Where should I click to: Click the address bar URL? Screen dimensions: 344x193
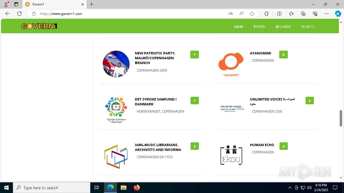coord(61,14)
